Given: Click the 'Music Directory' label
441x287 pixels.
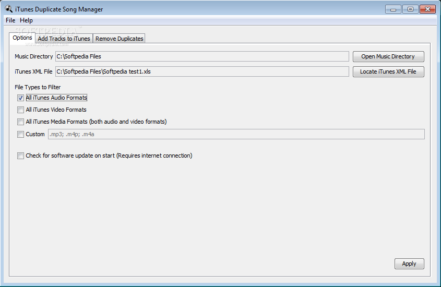Looking at the screenshot, I should 34,56.
